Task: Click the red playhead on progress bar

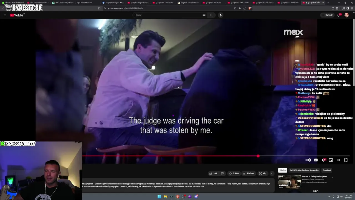Action: pos(258,156)
